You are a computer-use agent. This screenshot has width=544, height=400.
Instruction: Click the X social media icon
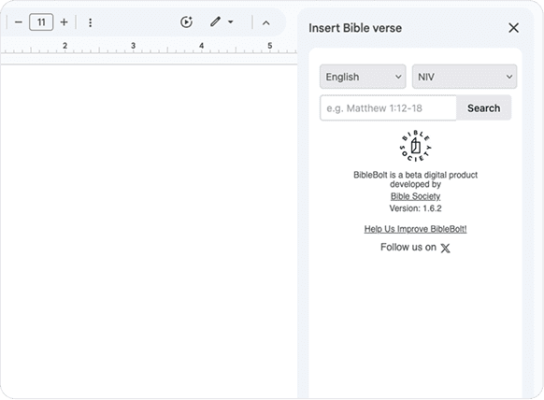click(446, 248)
